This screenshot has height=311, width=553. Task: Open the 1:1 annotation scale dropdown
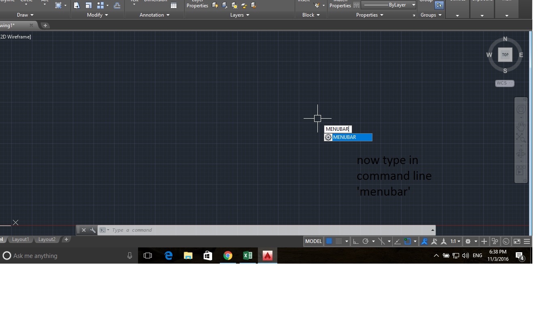(x=455, y=241)
